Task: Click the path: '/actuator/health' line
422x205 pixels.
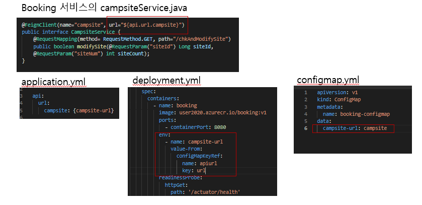Action: 205,192
